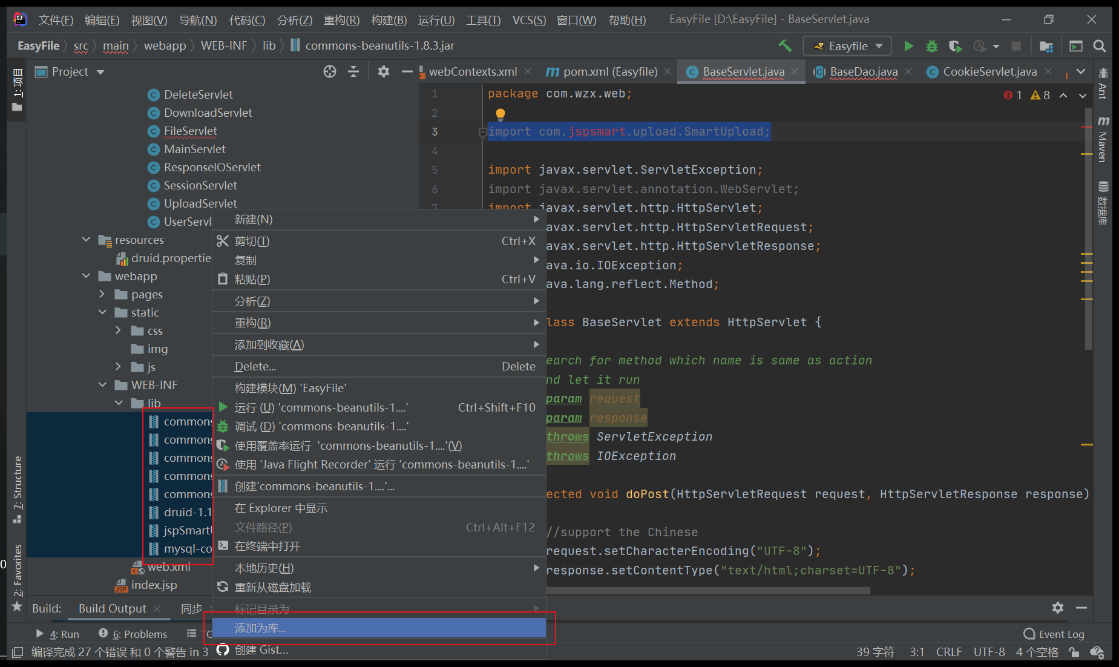Screen dimensions: 1119x667
Task: Select 在 Explorer 中显示 context entry
Action: (x=379, y=508)
